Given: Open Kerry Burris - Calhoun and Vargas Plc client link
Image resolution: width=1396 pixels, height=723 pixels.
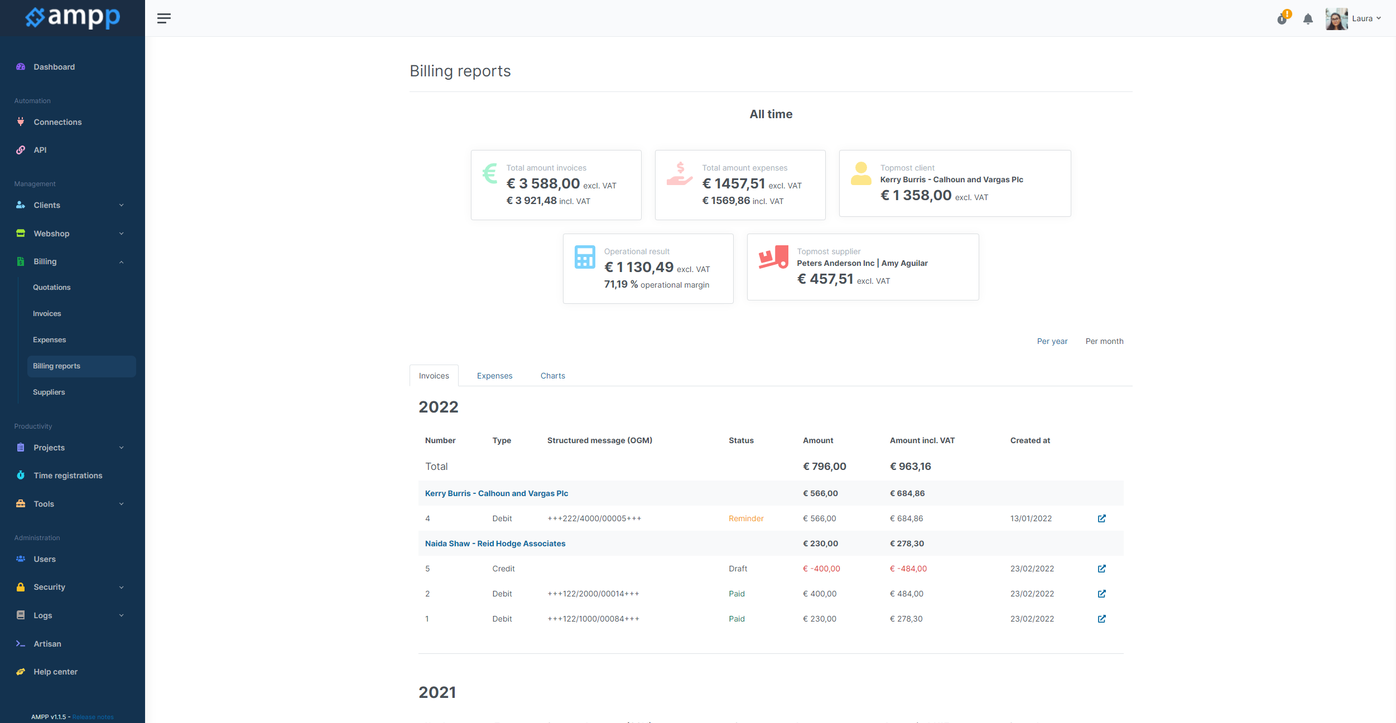Looking at the screenshot, I should [497, 493].
